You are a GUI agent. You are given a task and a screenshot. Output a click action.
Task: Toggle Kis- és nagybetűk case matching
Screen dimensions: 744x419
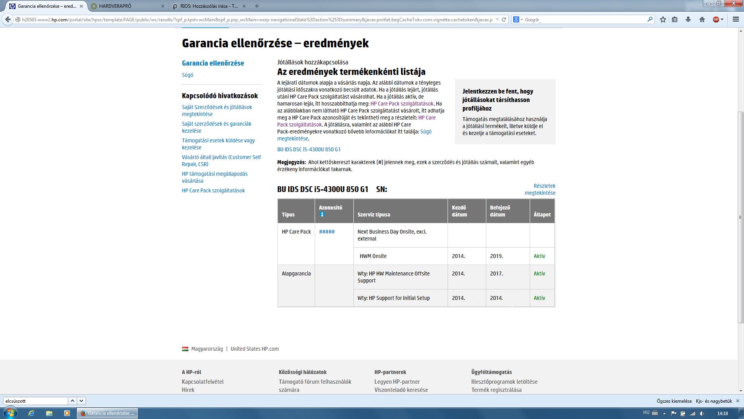point(714,401)
